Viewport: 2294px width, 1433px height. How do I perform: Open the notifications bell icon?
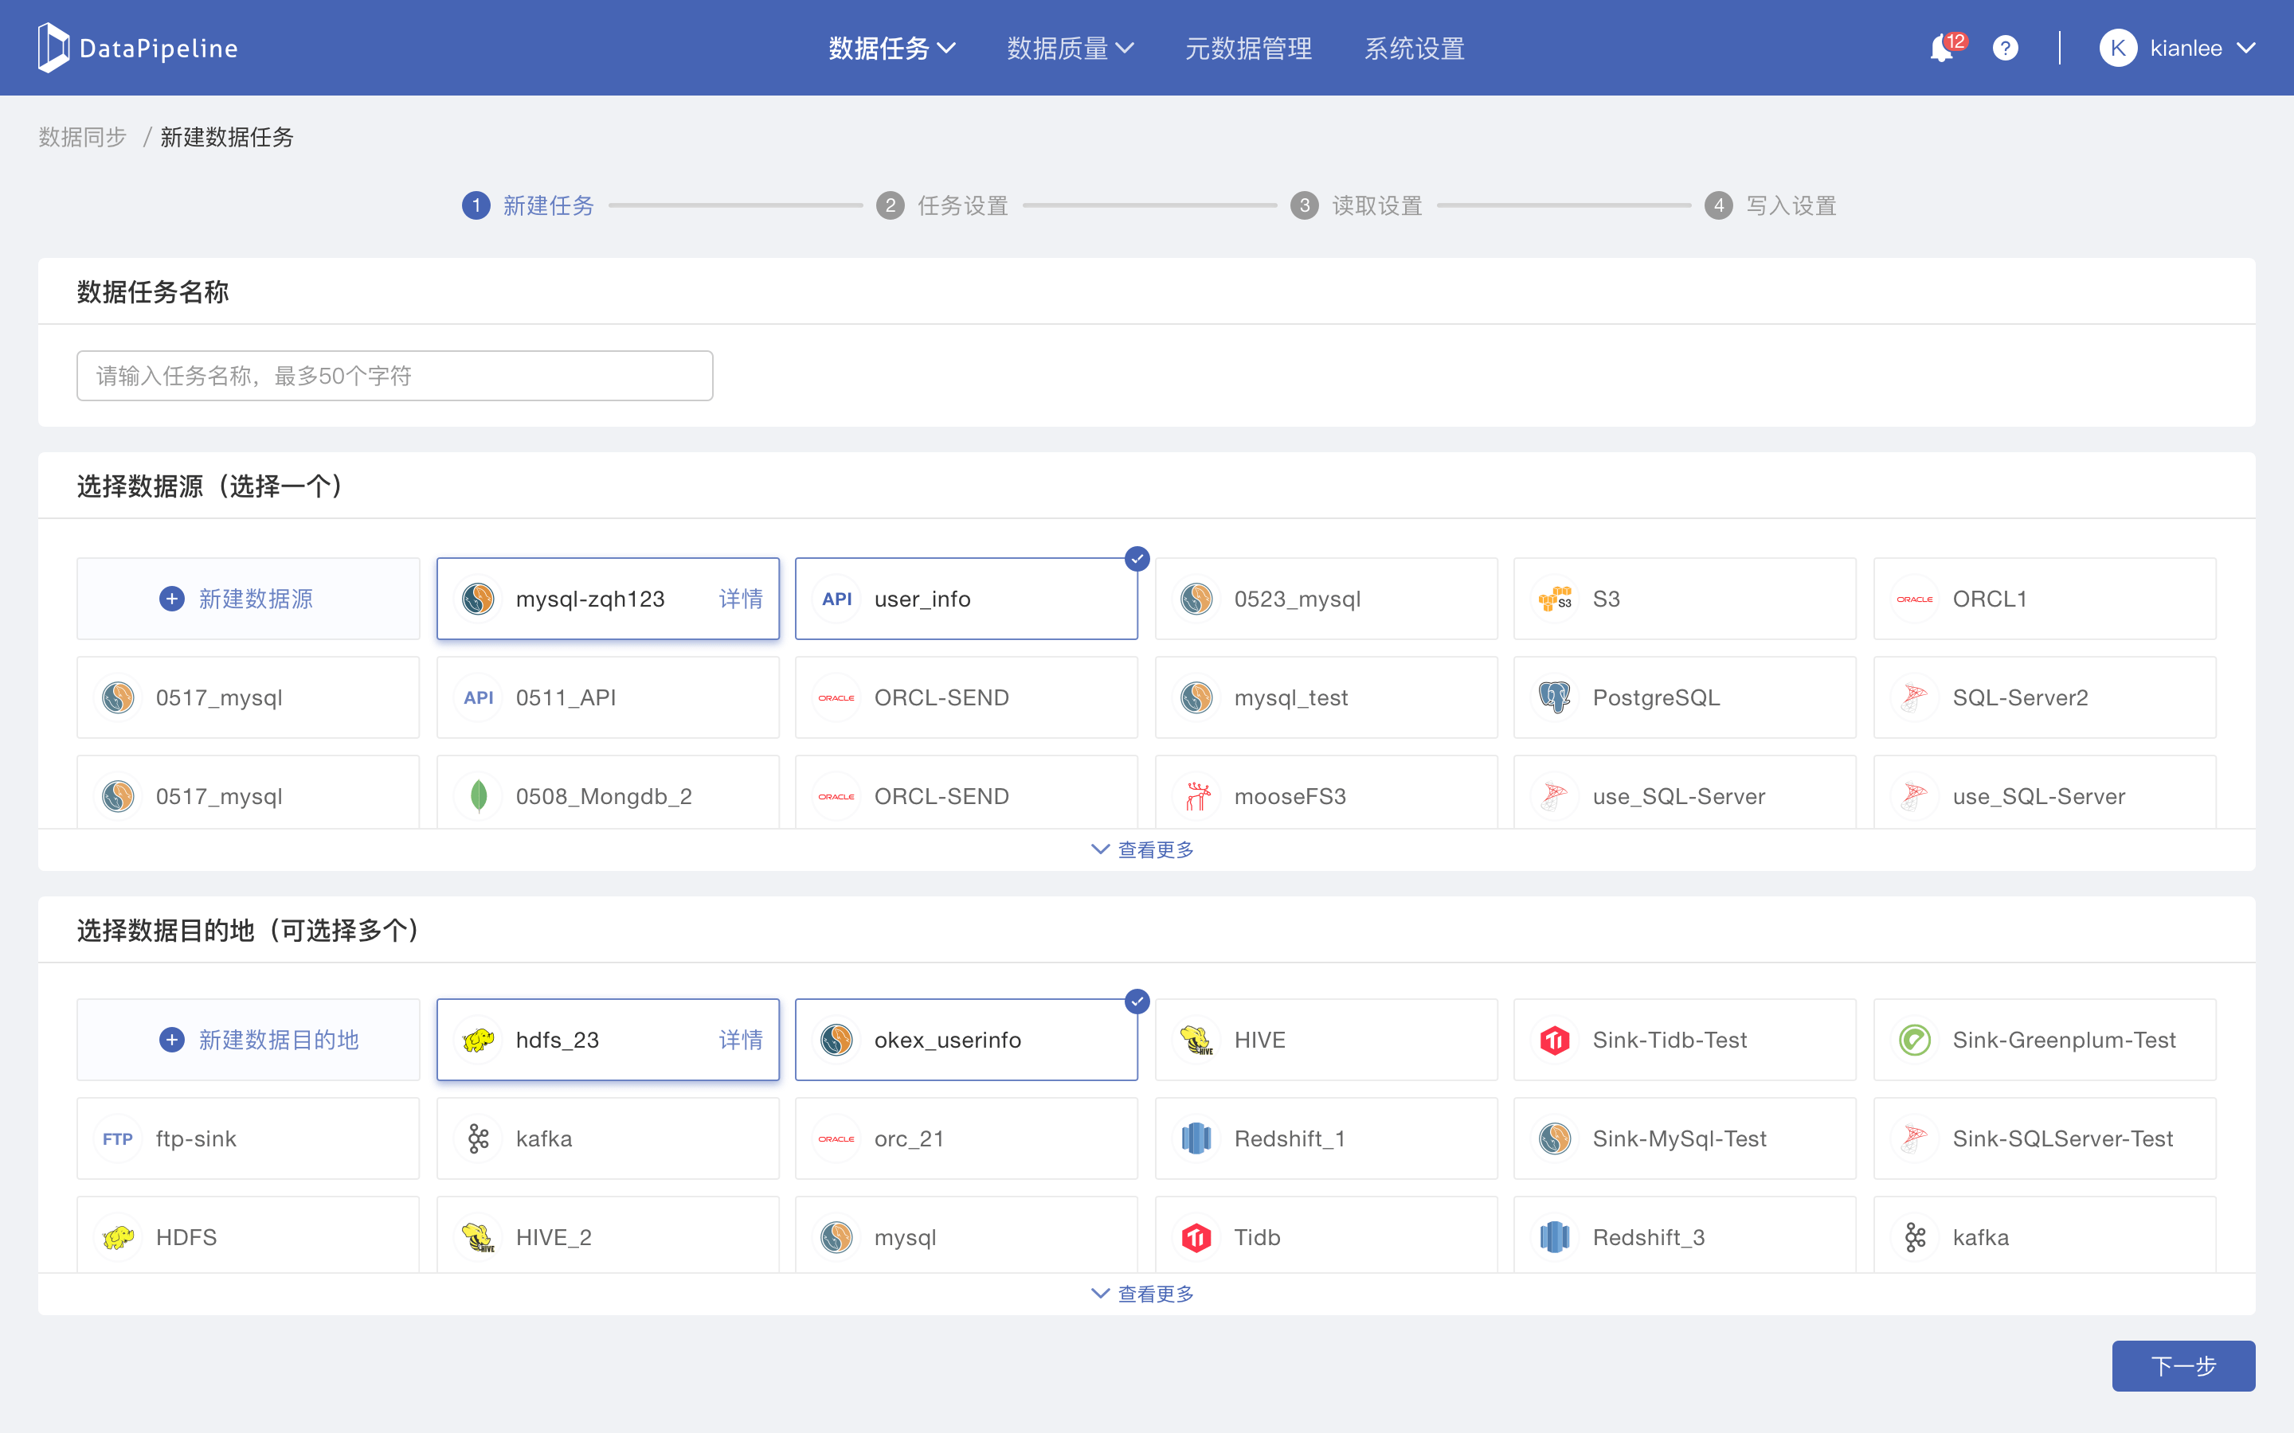click(x=1940, y=49)
